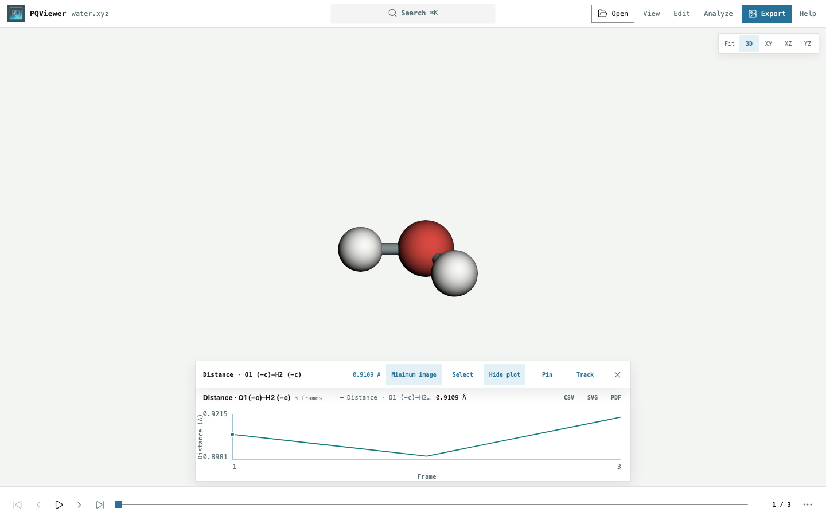Click the red oxygen atom
This screenshot has width=826, height=516.
click(425, 248)
